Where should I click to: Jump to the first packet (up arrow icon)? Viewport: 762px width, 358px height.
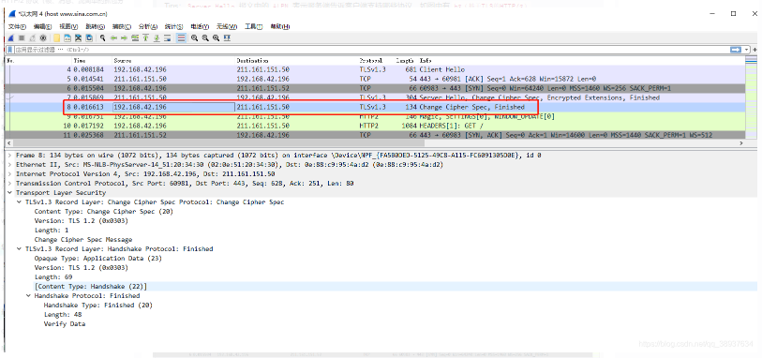(146, 37)
